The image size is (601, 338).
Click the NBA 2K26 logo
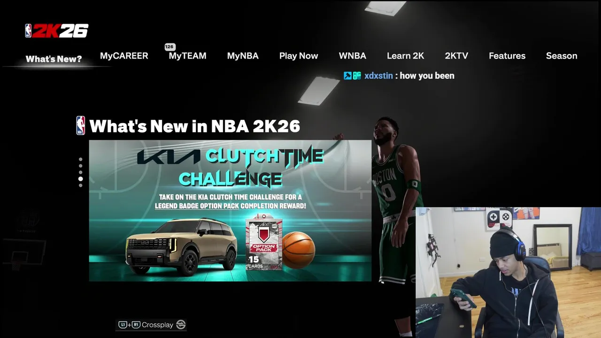(x=56, y=31)
